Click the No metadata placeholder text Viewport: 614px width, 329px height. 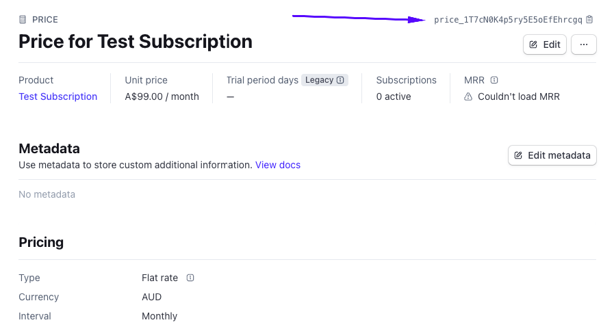(x=47, y=194)
